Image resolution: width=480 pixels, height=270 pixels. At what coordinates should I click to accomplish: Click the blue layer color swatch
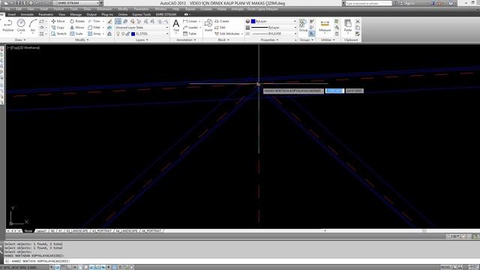[133, 34]
